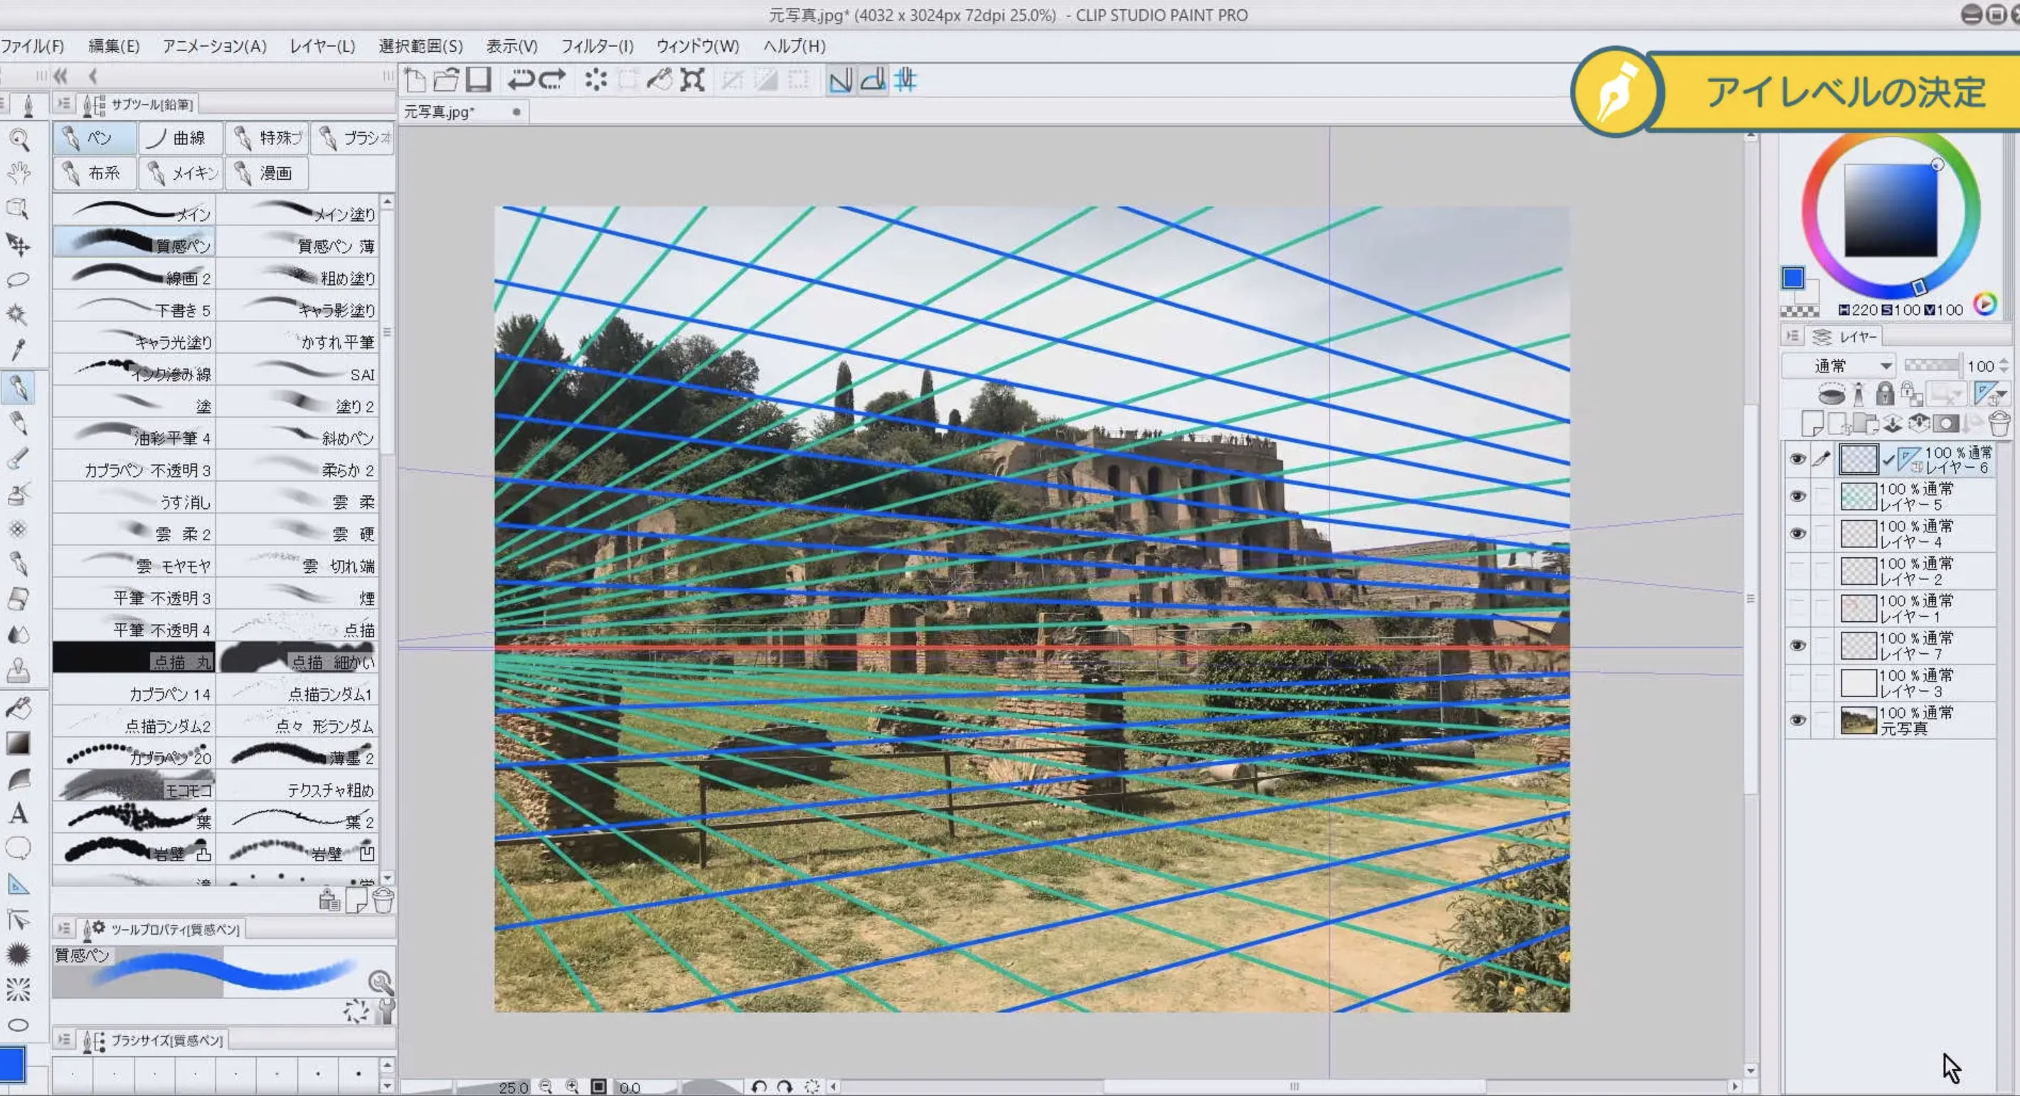Screen dimensions: 2020x1096
Task: Select the Eyedropper tool
Action: coord(18,350)
